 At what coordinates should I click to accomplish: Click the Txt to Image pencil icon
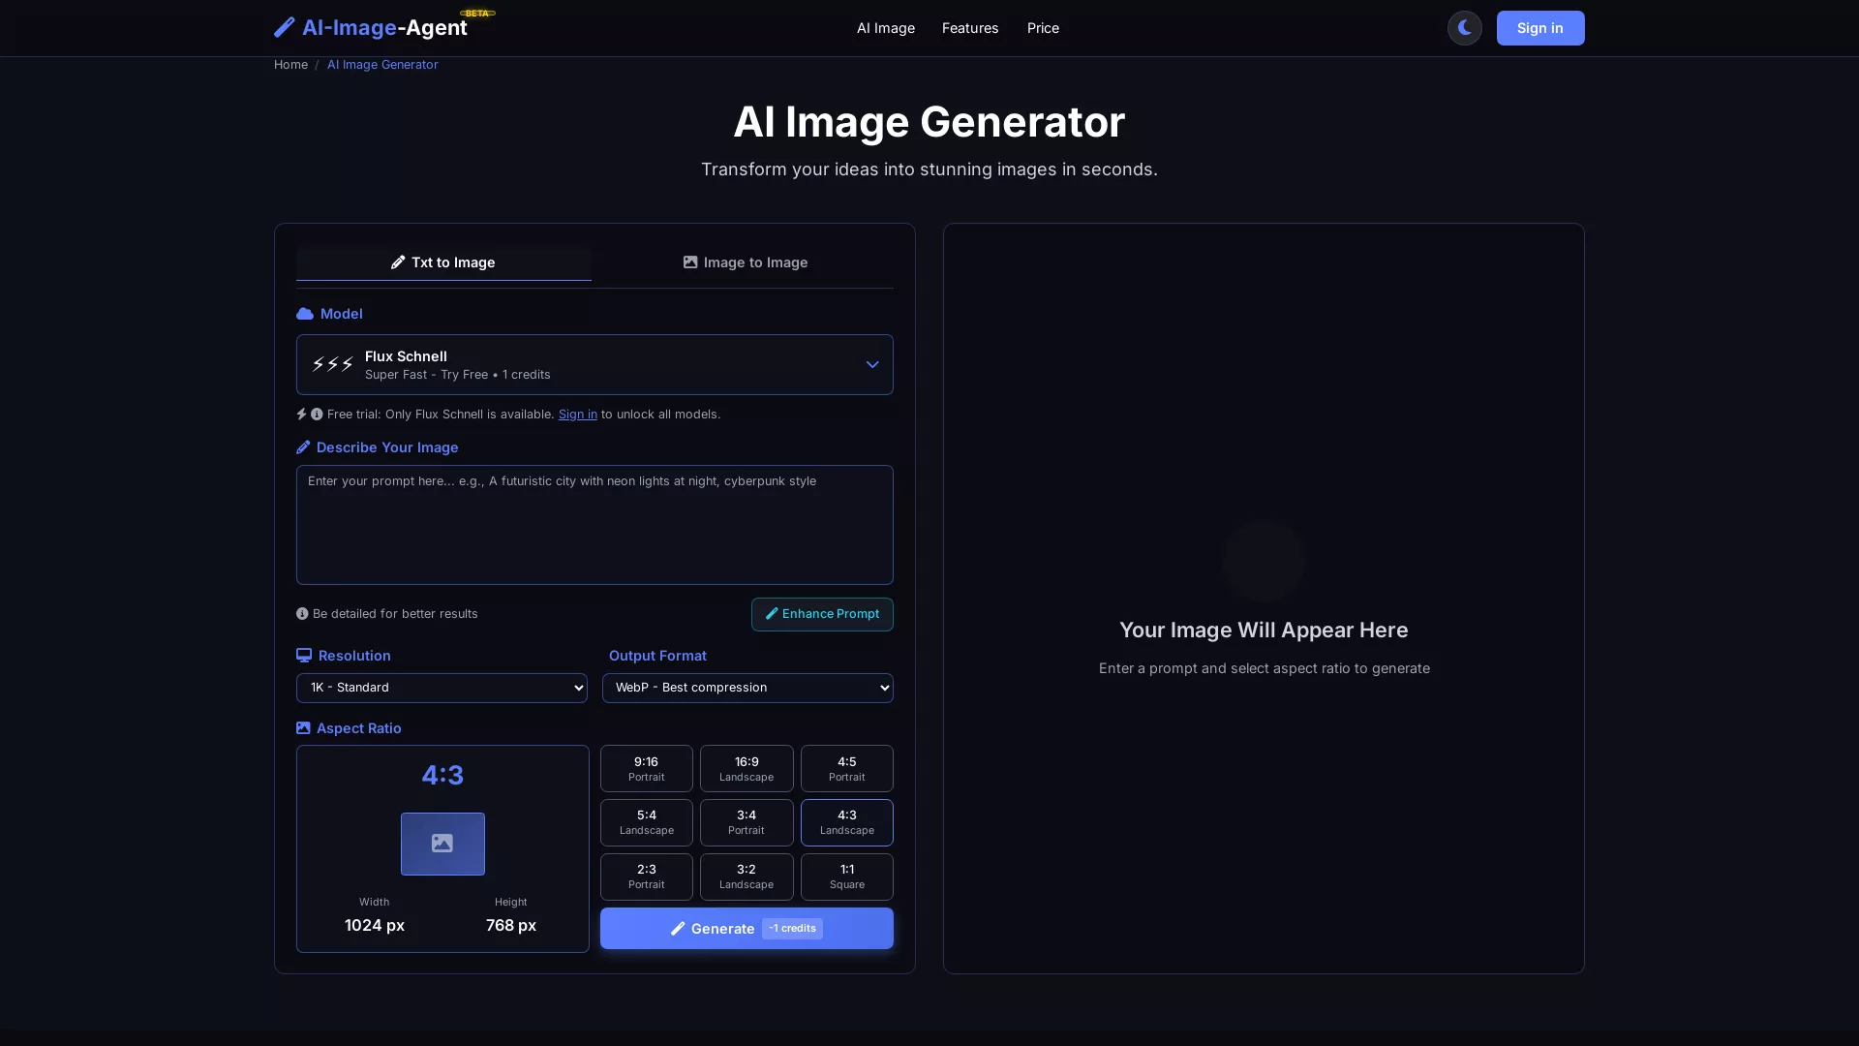click(x=399, y=262)
